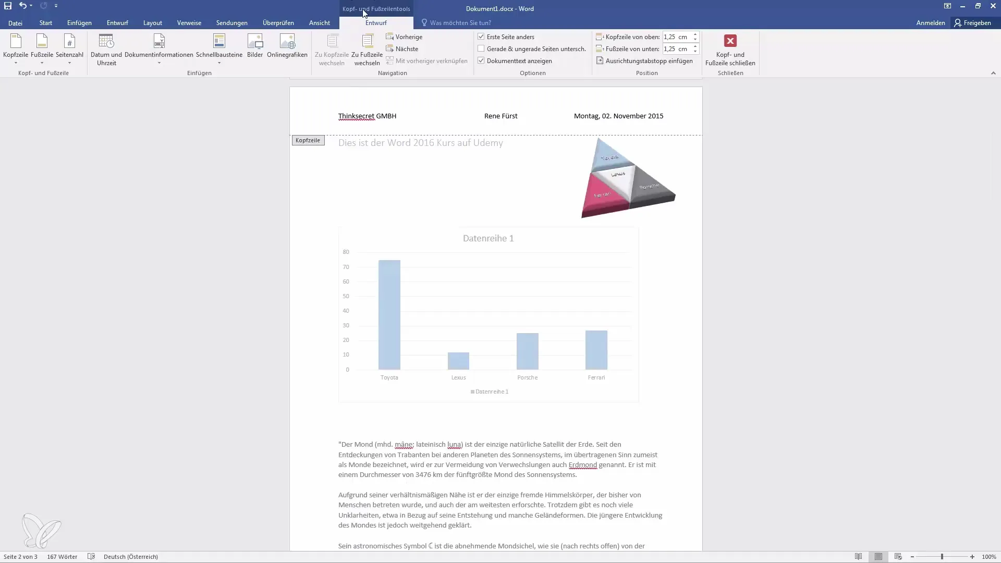1001x563 pixels.
Task: Open the Entwurf tab in Header tools
Action: [375, 23]
